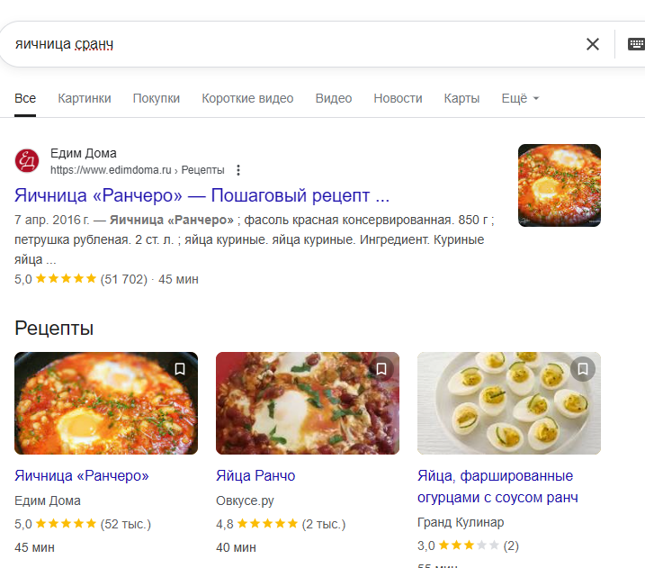This screenshot has width=645, height=568.
Task: Open the Яйца Ранчо recipe link
Action: [255, 475]
